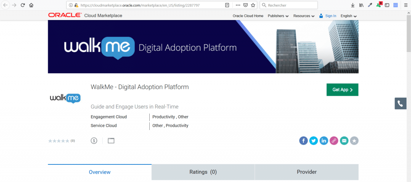The height and width of the screenshot is (182, 411).
Task: Open the Firefox hamburger menu
Action: click(406, 5)
